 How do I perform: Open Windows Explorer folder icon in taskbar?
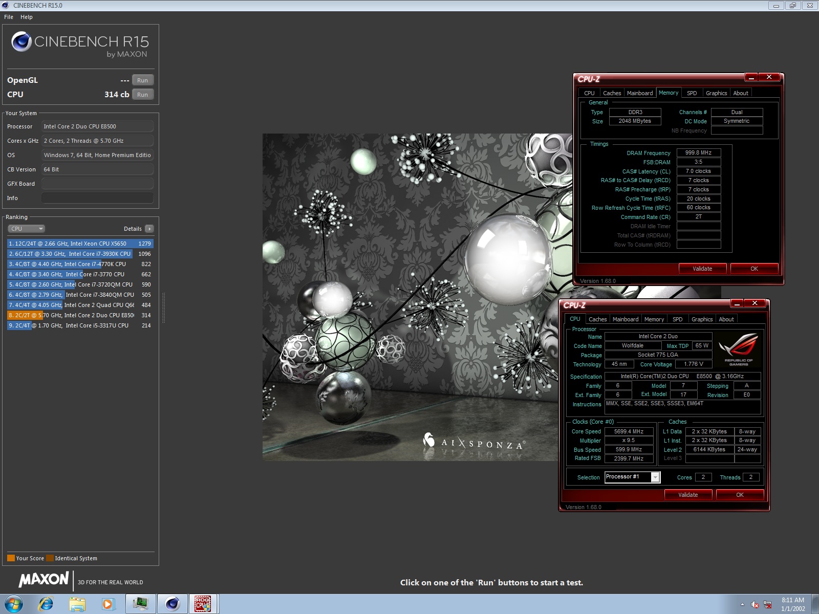pos(77,604)
